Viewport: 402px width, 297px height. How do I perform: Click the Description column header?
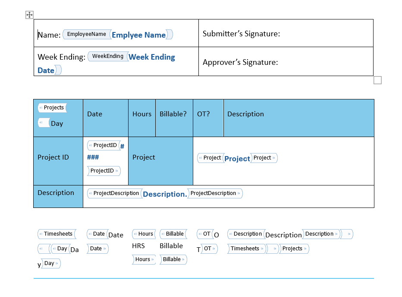[x=298, y=118]
